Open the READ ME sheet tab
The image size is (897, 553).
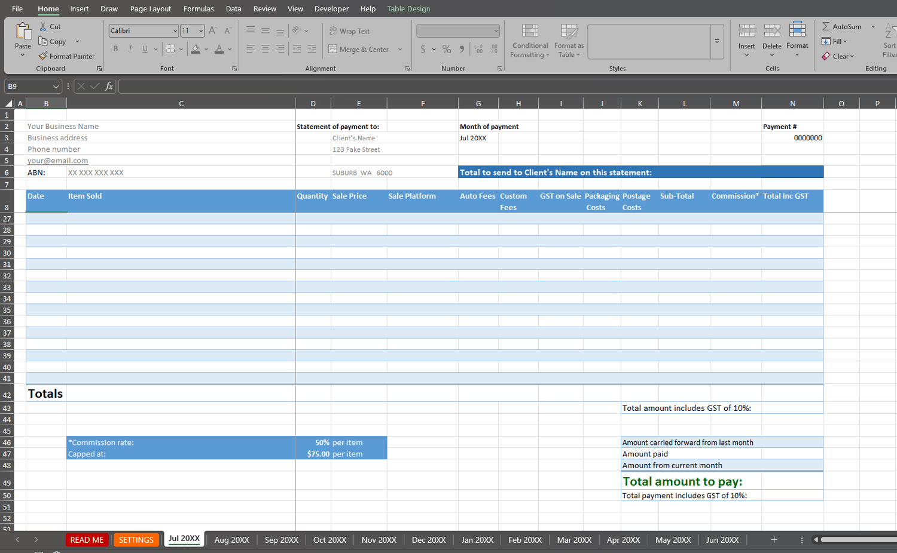point(87,540)
